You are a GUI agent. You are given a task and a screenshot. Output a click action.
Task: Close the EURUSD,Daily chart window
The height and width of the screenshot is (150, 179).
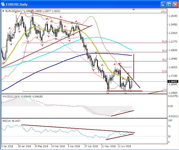pos(175,4)
